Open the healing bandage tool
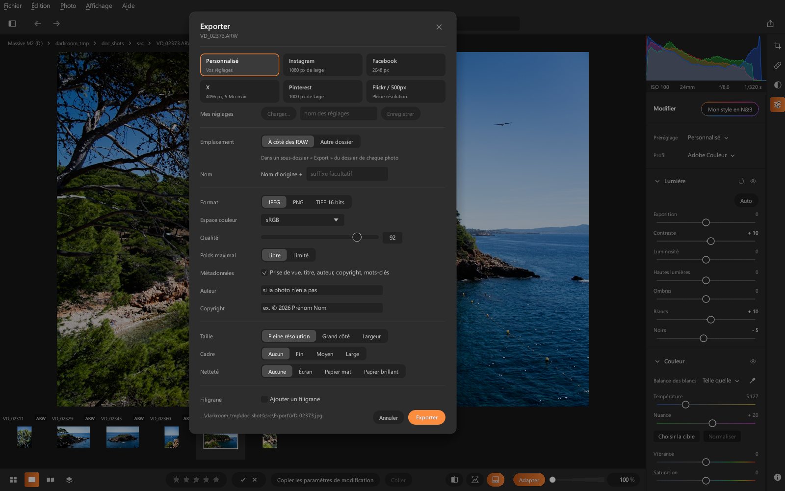The image size is (785, 491). (x=778, y=65)
